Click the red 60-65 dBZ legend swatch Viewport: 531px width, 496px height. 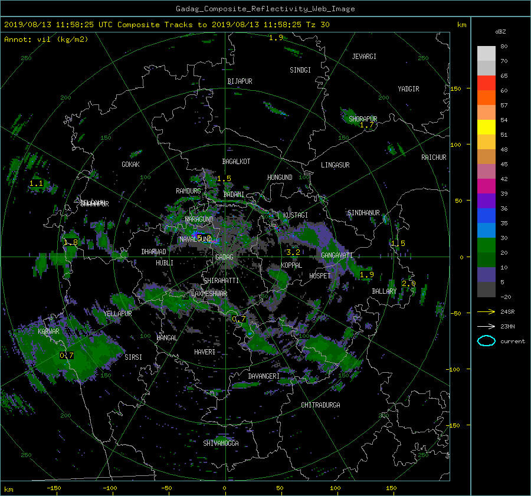coord(486,83)
